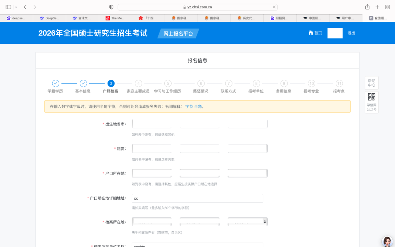The height and width of the screenshot is (247, 395).
Task: Click the 退出 logout link
Action: coord(351,33)
